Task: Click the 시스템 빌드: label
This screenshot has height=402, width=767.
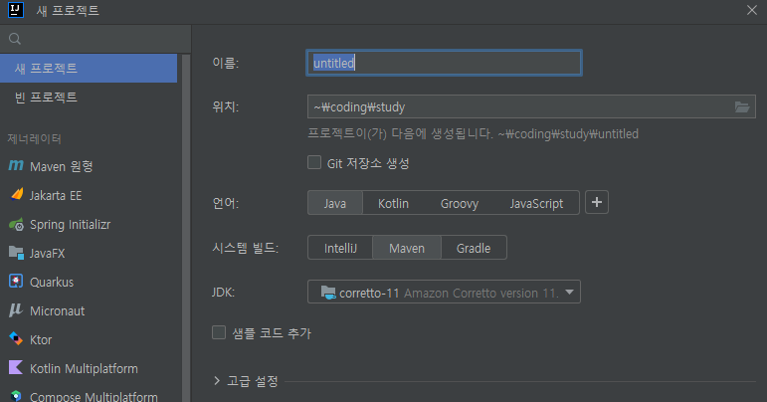Action: (245, 248)
